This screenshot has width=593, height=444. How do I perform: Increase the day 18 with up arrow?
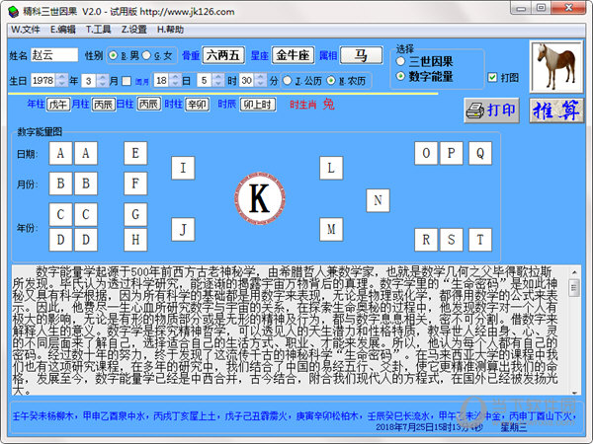pos(175,77)
